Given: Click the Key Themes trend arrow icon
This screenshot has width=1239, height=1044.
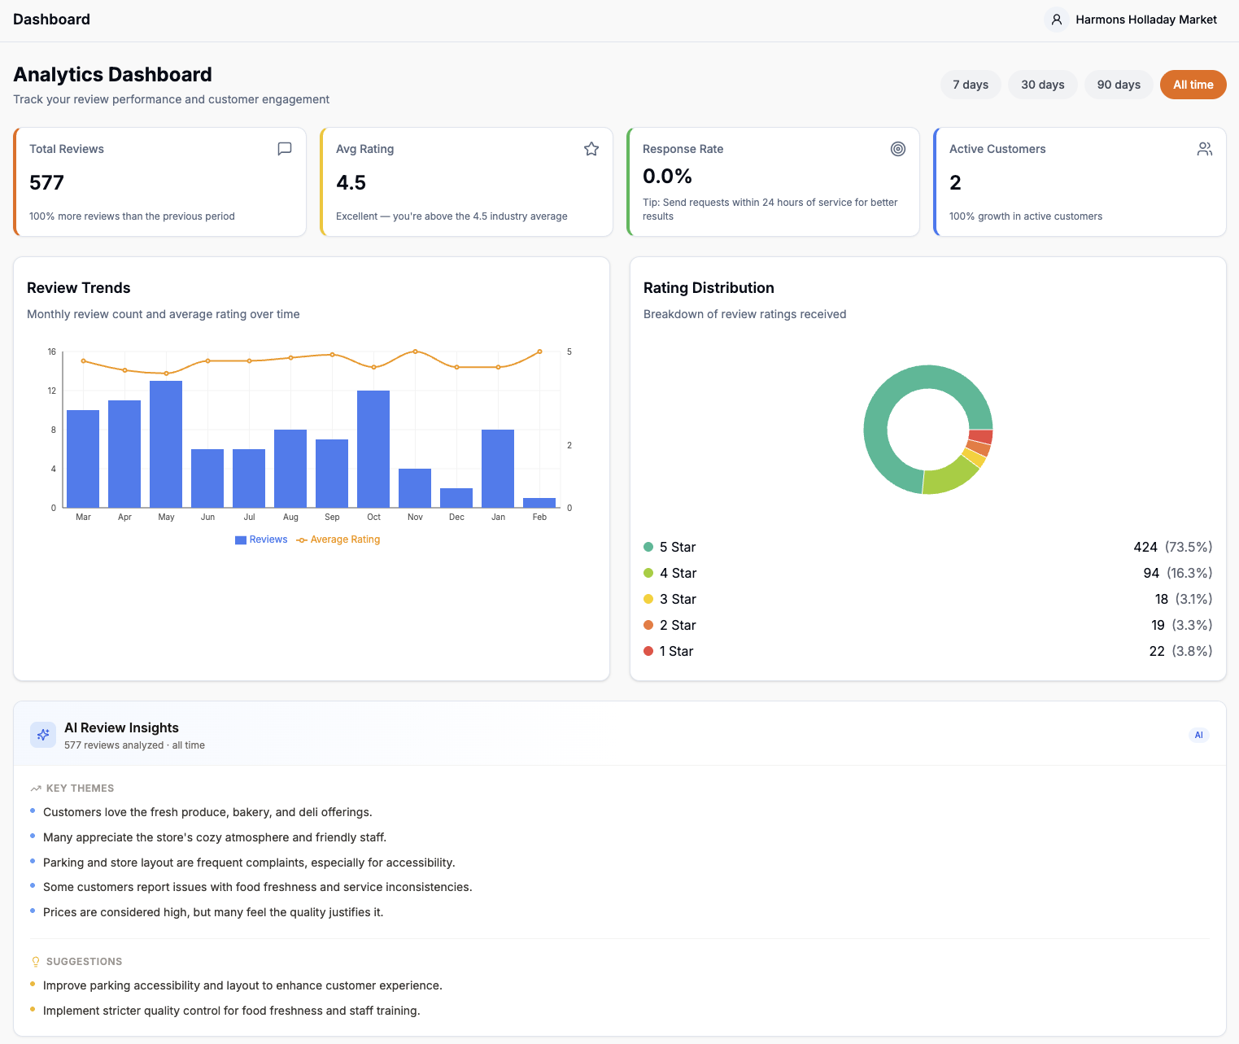Looking at the screenshot, I should point(36,788).
